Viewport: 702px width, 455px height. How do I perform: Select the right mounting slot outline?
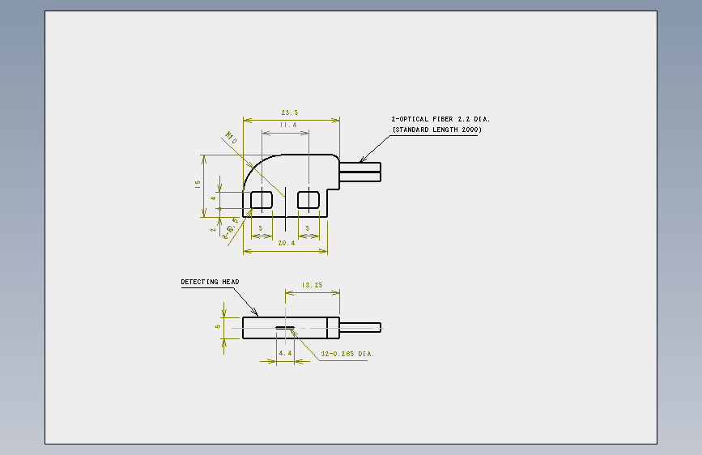[x=308, y=200]
